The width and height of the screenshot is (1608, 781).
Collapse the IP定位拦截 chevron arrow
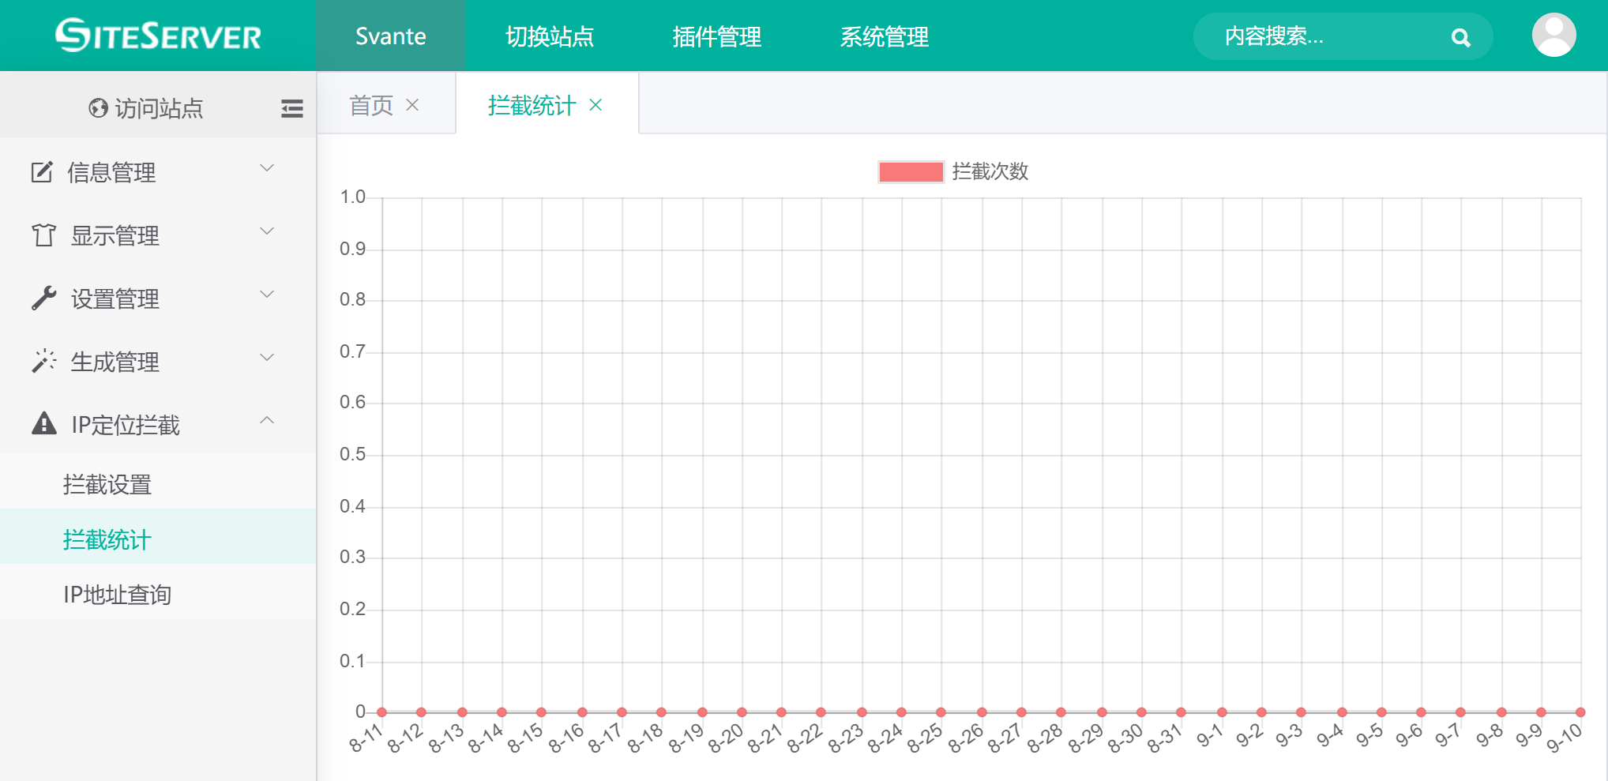point(267,421)
